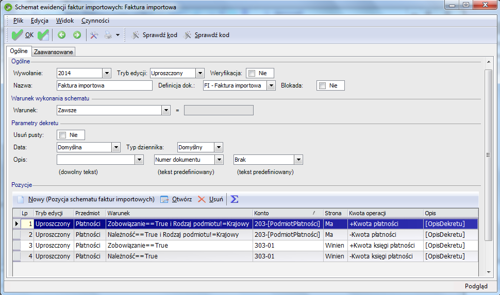Select the Ogólne tab
Image resolution: width=500 pixels, height=295 pixels.
pos(19,51)
